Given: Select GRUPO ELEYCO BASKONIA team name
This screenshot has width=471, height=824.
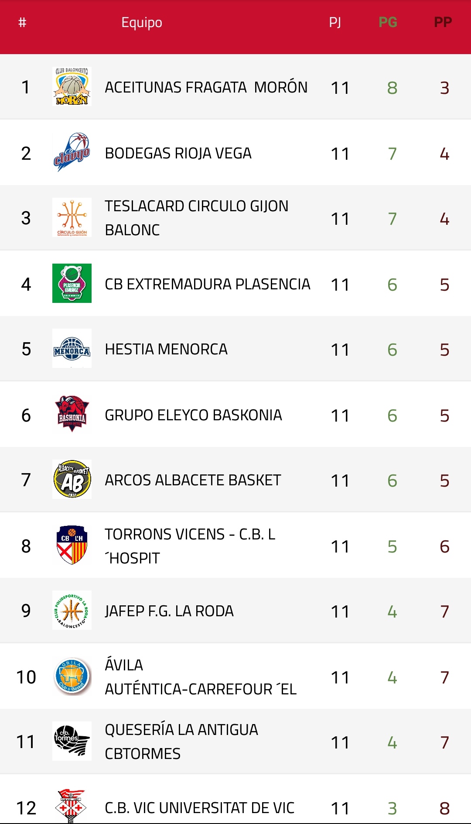Looking at the screenshot, I should pos(193,415).
